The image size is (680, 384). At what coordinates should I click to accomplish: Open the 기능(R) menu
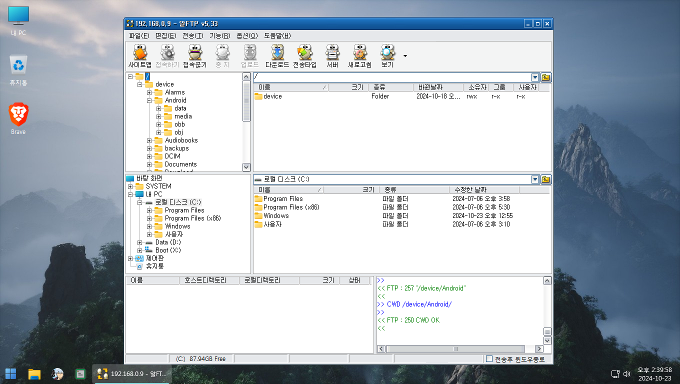(x=220, y=35)
